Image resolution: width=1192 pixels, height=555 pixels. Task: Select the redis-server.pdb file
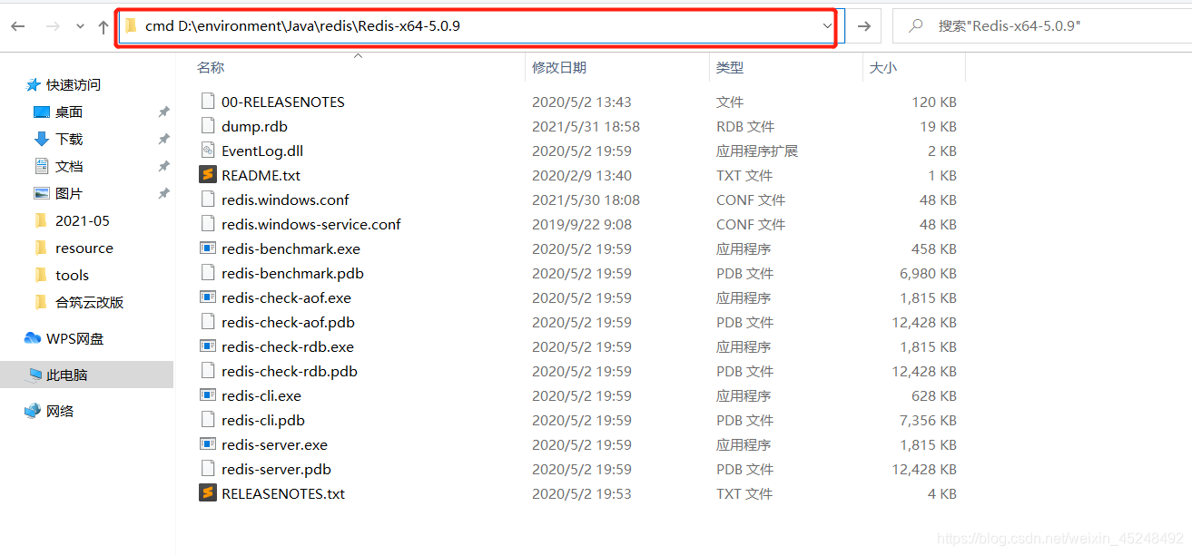tap(276, 469)
